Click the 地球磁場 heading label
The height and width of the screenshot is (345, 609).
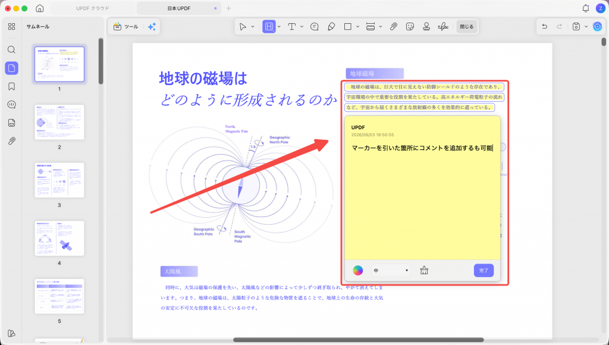[x=375, y=73]
